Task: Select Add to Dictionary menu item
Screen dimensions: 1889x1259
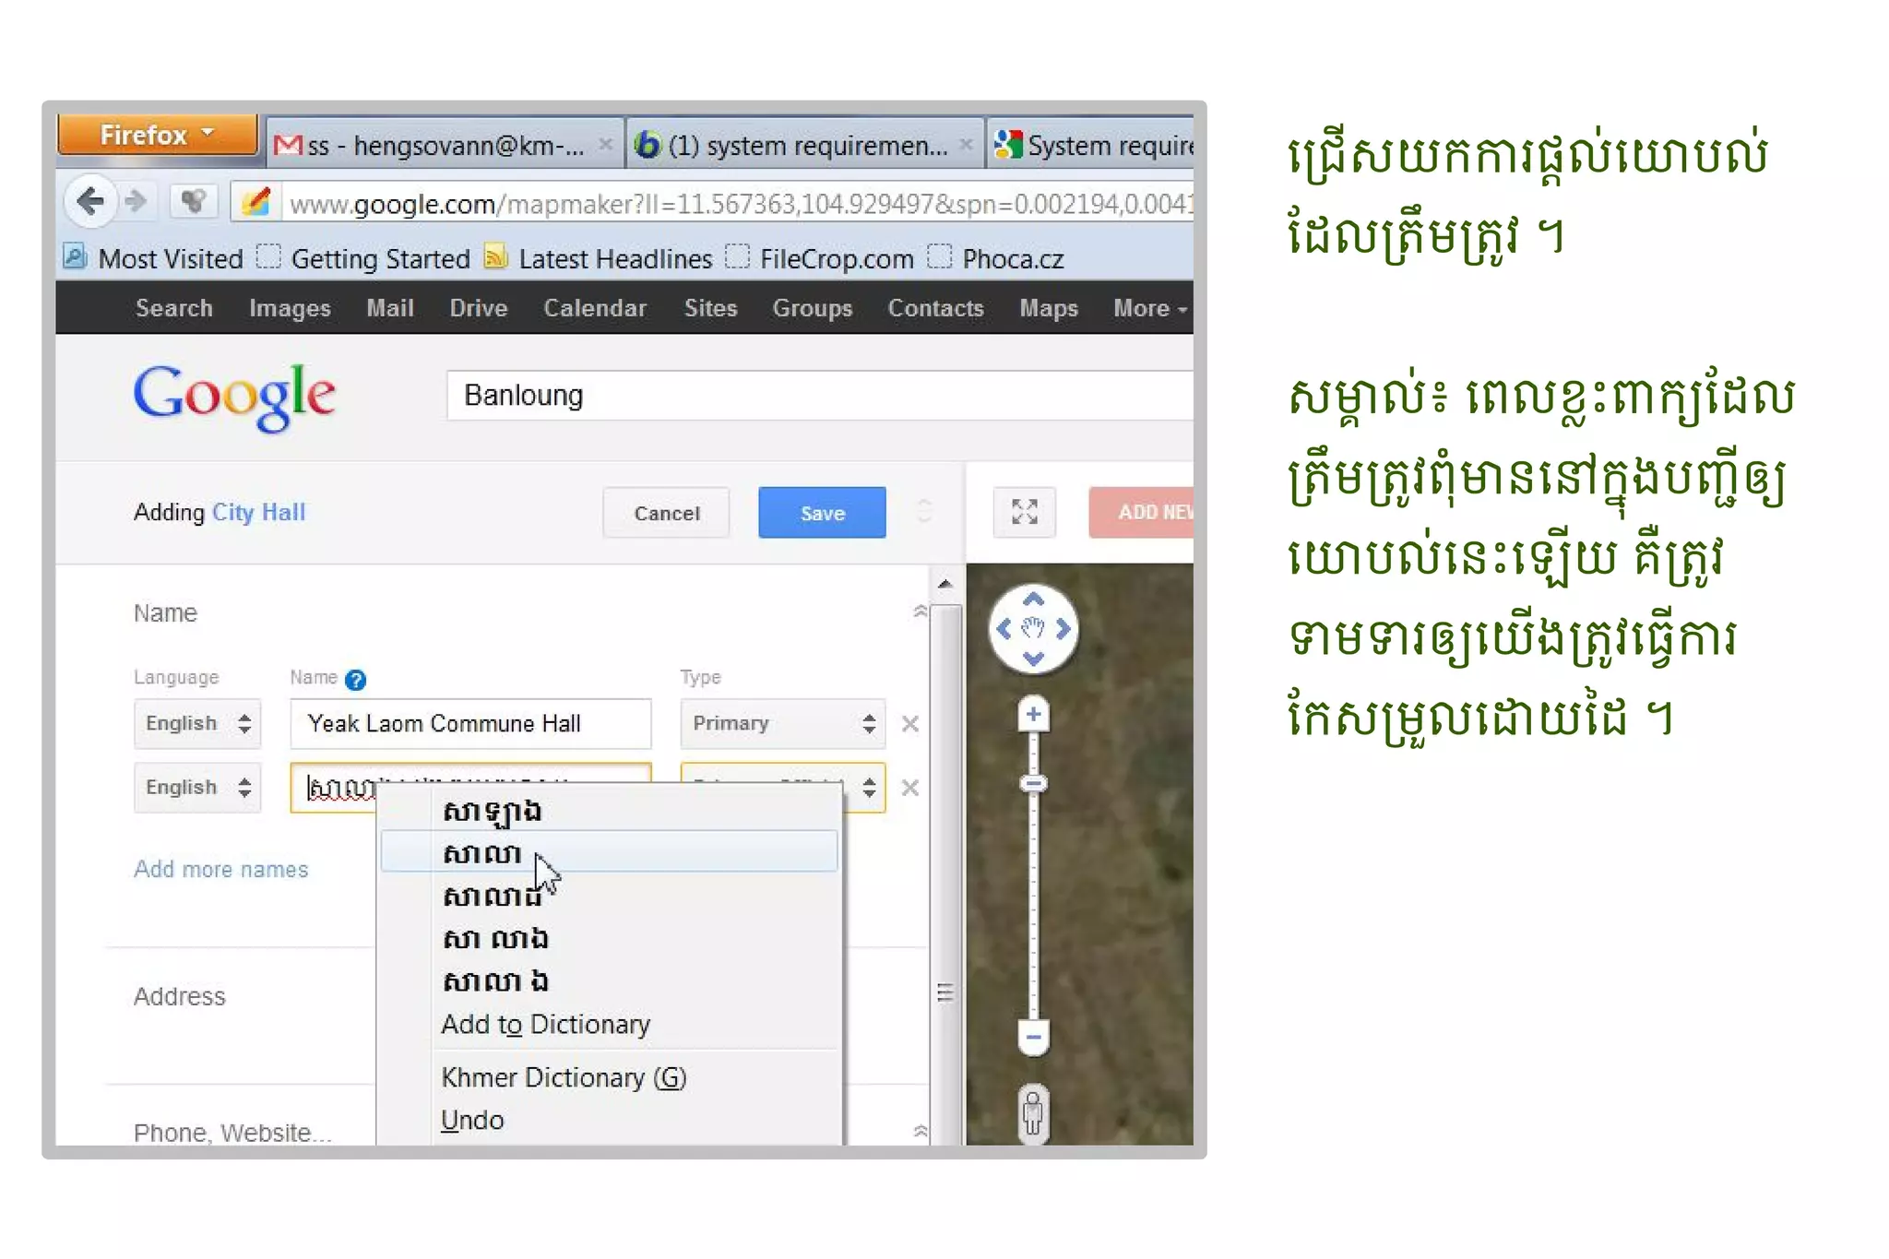Action: tap(546, 1024)
